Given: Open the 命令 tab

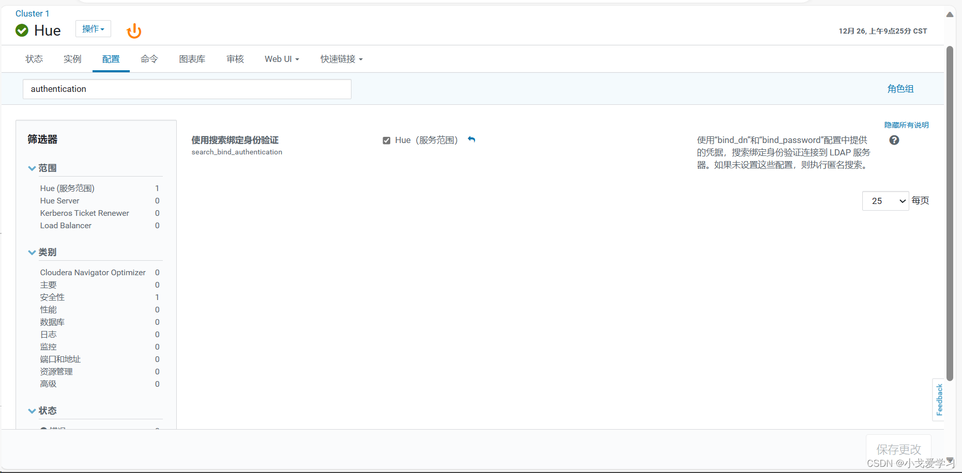Looking at the screenshot, I should pos(149,59).
